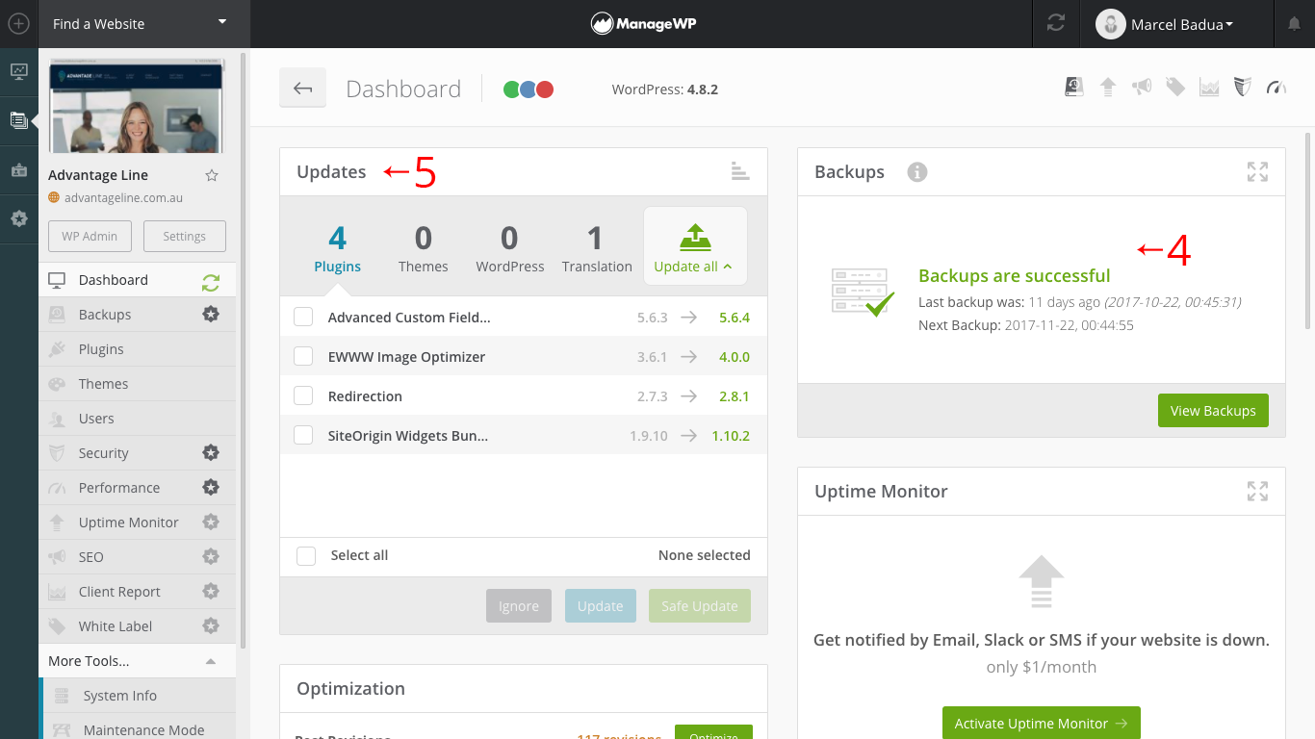
Task: Open Security shield icon in header toolbar
Action: click(1243, 88)
